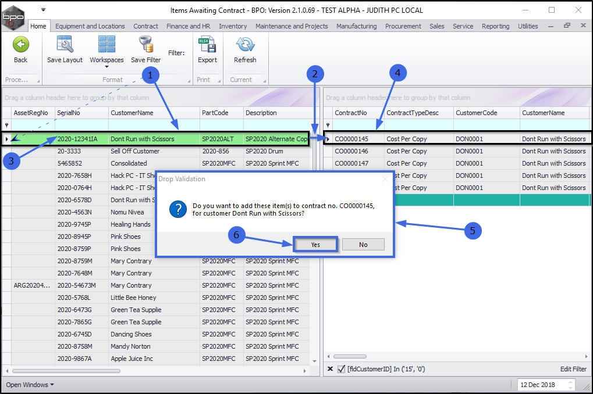
Task: Select the Little Bee Honey cell
Action: tap(154, 298)
